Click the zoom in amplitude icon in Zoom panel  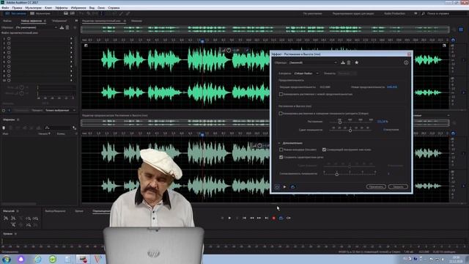(x=6, y=219)
